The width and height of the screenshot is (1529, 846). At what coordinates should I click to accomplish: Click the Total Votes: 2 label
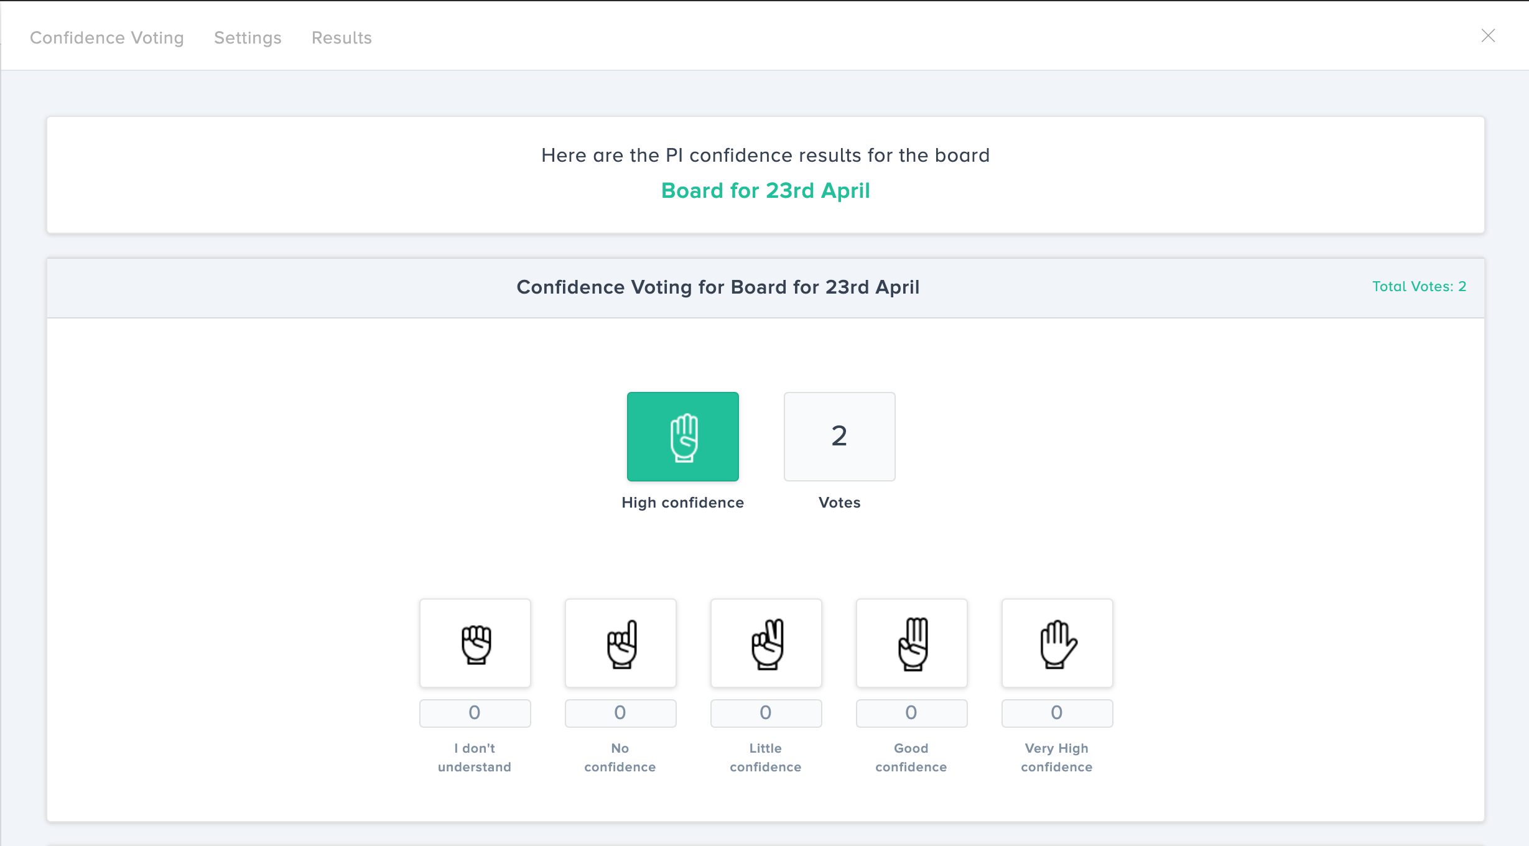pyautogui.click(x=1419, y=287)
